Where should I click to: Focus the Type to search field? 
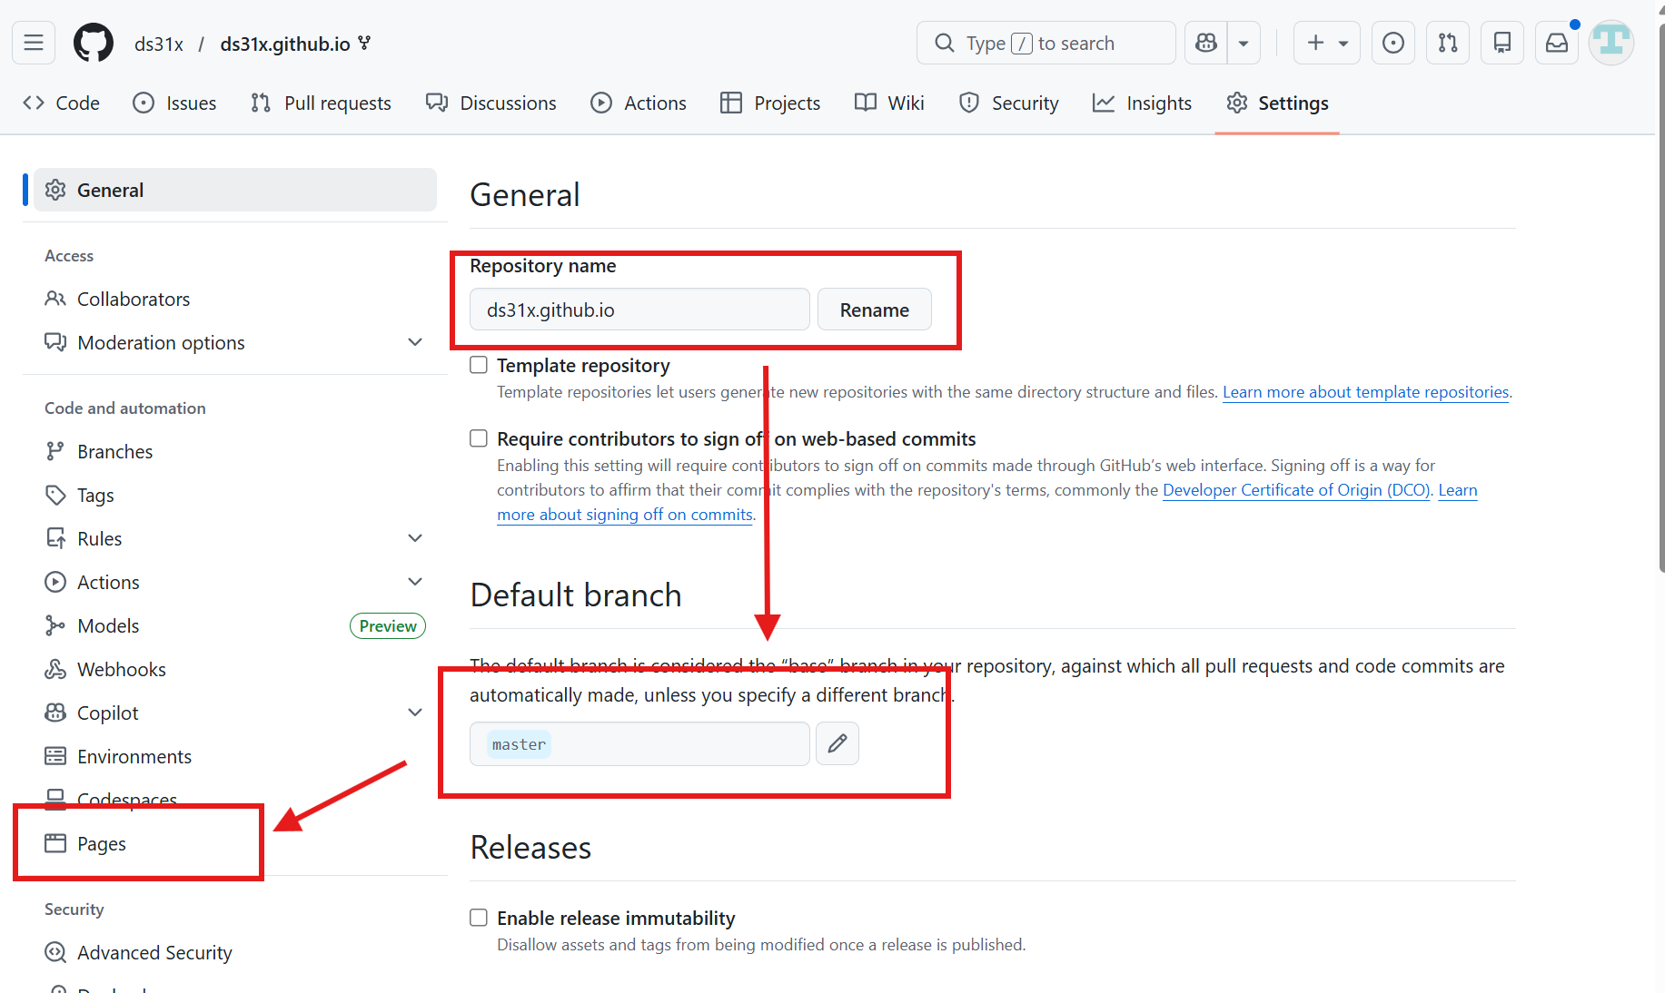coord(1046,43)
